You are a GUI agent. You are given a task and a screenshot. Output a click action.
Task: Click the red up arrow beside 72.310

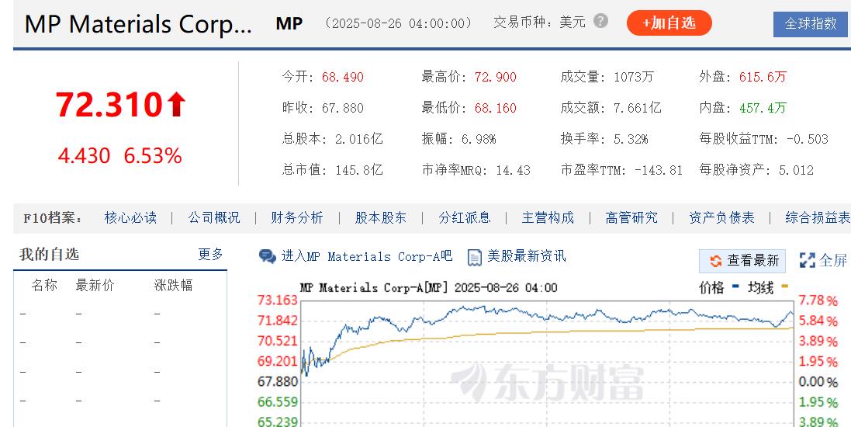(x=176, y=104)
